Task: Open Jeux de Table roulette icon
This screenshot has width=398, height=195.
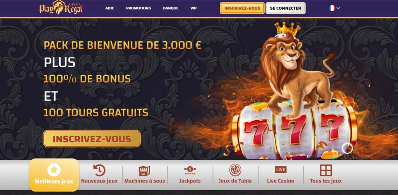Action: [235, 170]
